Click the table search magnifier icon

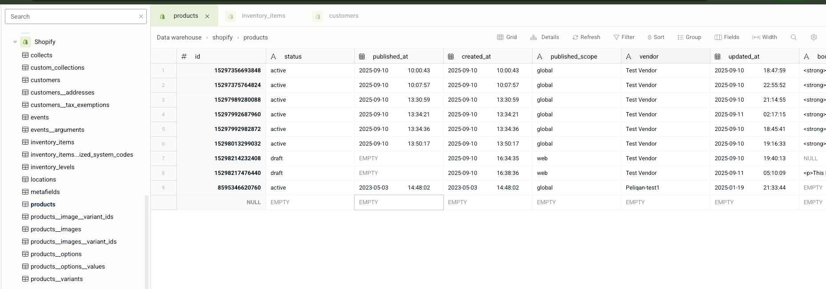(794, 37)
